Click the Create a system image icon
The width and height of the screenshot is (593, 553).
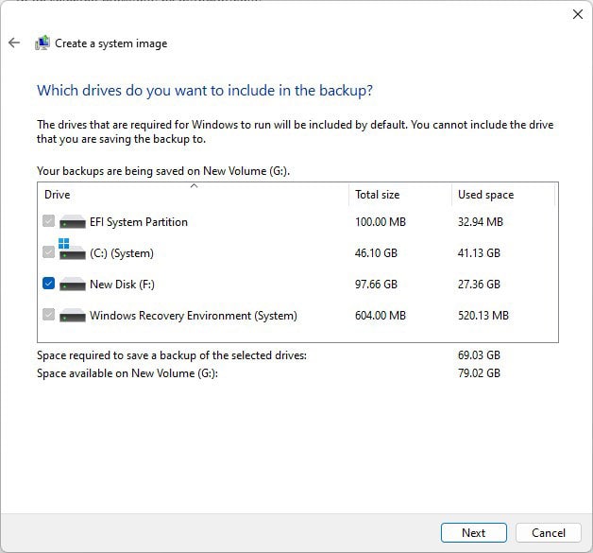42,43
